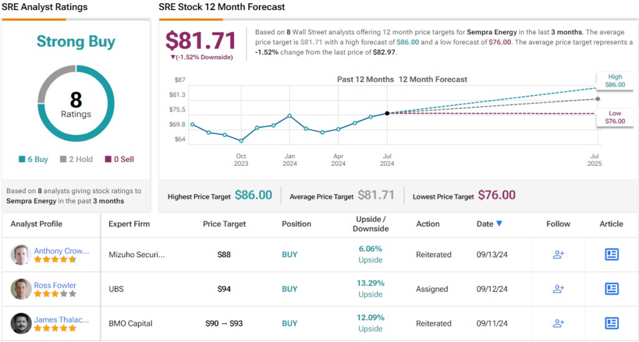The image size is (639, 342).
Task: Follow analyst Anthony Crowdell
Action: pos(559,254)
